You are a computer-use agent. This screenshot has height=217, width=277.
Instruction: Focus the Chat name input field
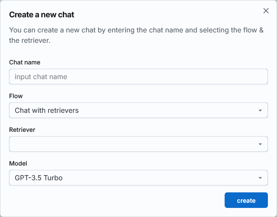pyautogui.click(x=138, y=77)
